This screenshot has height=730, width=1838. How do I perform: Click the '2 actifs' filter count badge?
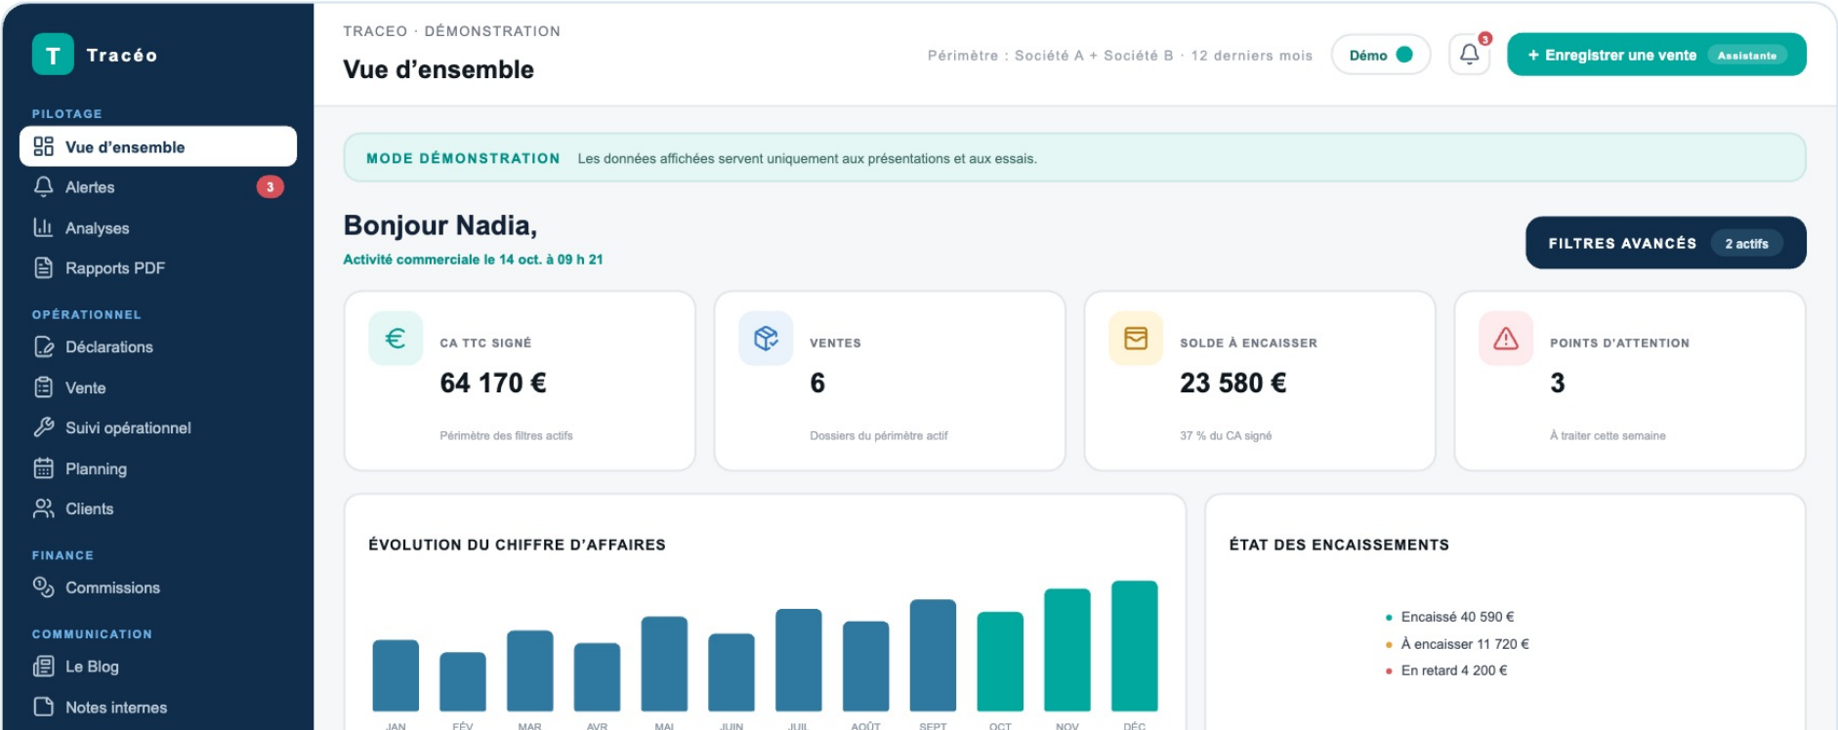tap(1746, 243)
